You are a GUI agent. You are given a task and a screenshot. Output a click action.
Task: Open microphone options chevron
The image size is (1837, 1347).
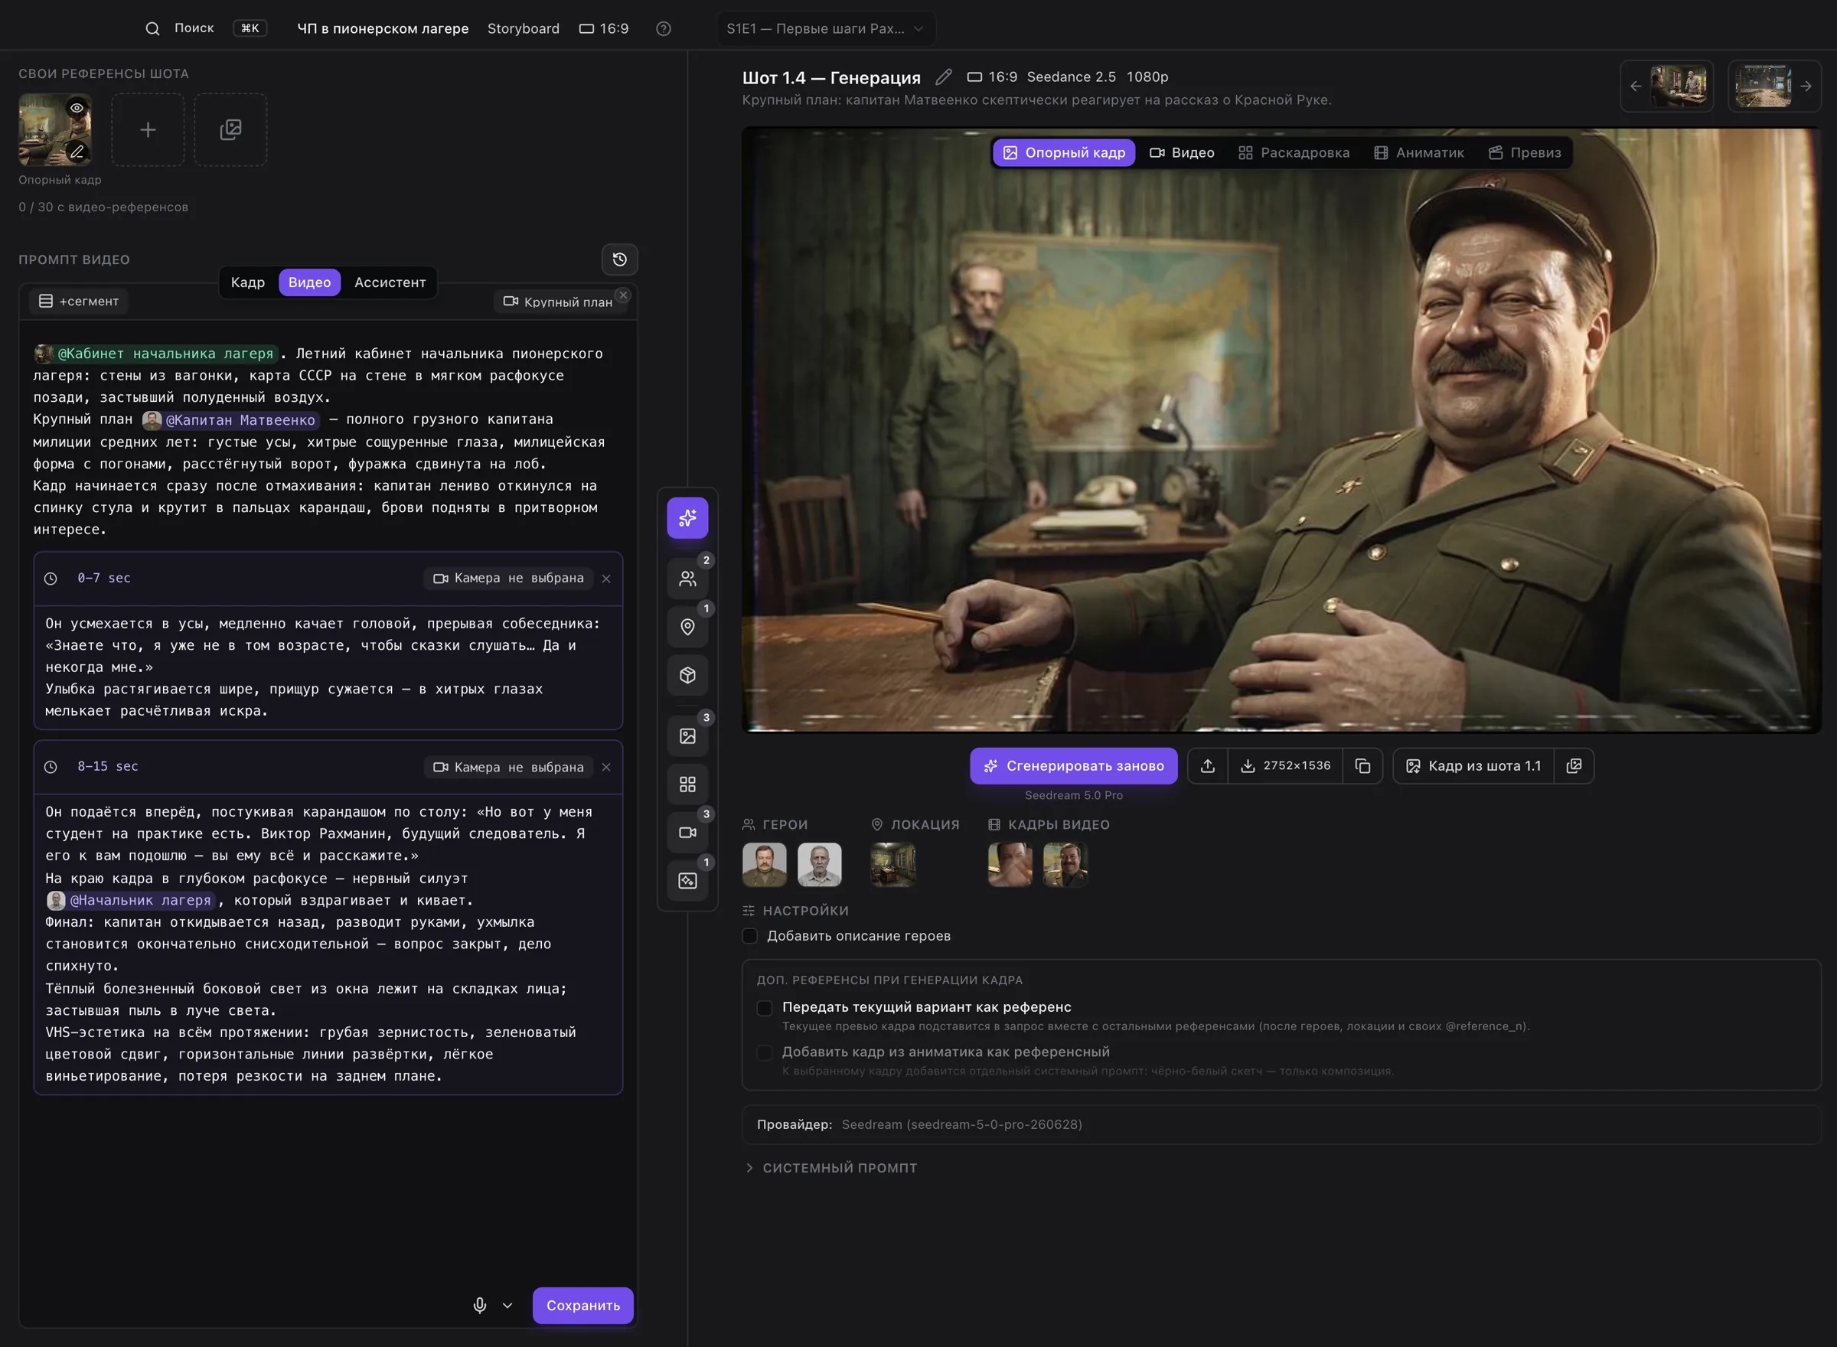click(x=507, y=1306)
